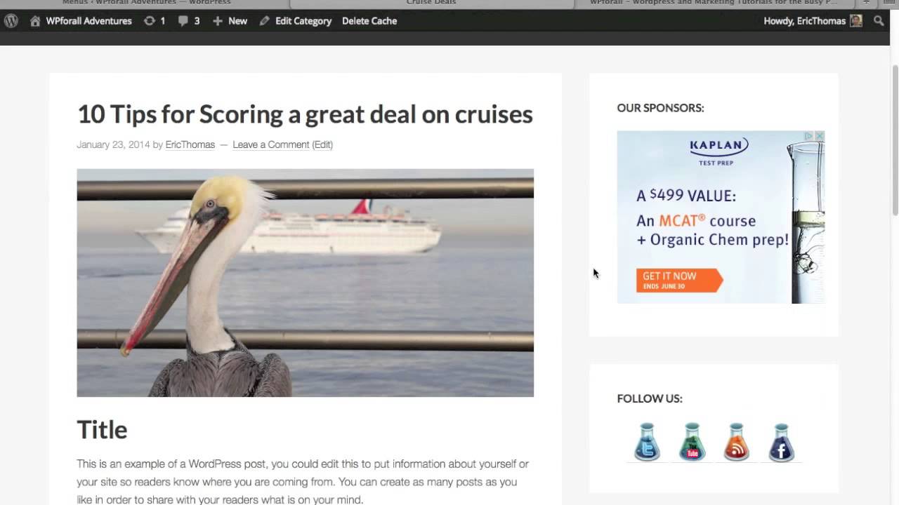Follow the Leave a Comment link
Screen dimensions: 899x505
point(271,144)
